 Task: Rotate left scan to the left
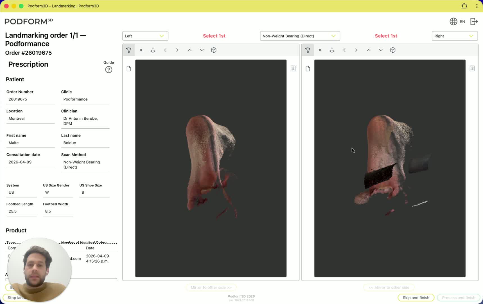[165, 50]
